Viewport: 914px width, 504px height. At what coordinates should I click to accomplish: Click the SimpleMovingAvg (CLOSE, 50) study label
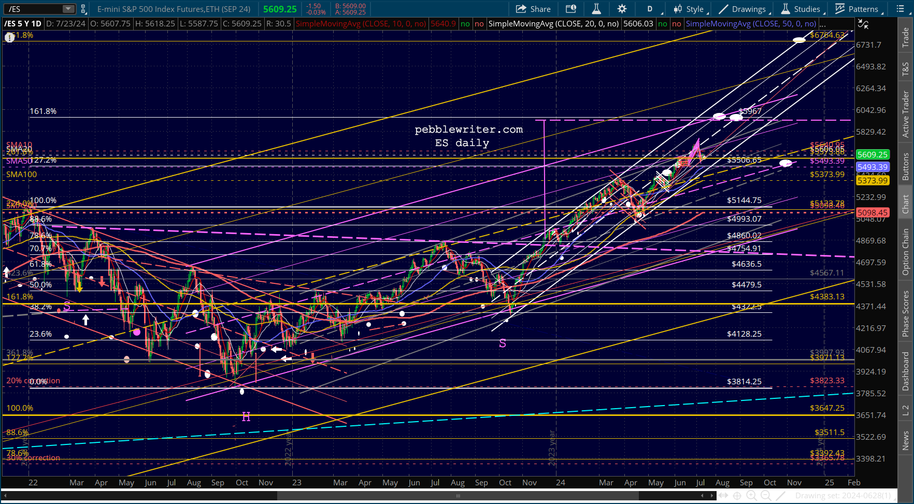tap(751, 24)
